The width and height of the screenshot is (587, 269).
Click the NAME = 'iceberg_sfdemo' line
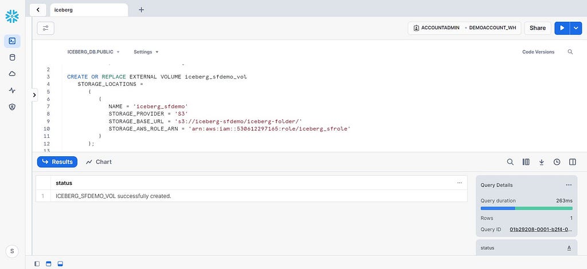coord(148,106)
